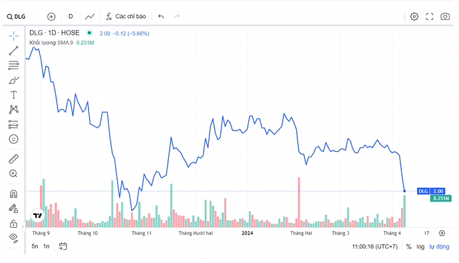Click the DLG 2.00 price label
459x263 pixels.
(x=431, y=191)
